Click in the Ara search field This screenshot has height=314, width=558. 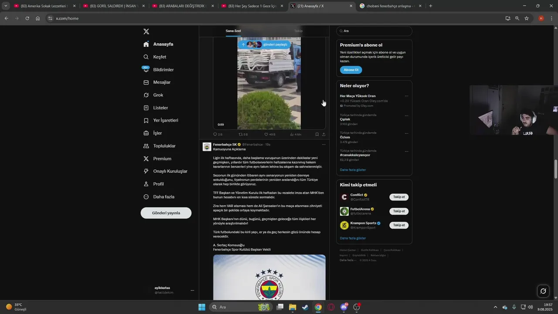(x=374, y=31)
